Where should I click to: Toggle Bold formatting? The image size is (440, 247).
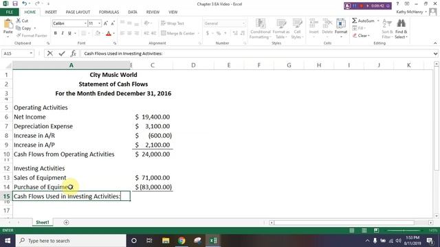point(56,34)
